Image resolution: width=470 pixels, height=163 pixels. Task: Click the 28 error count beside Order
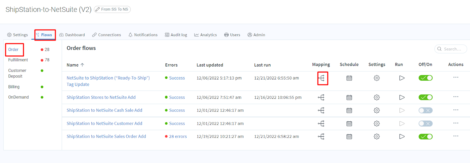click(x=47, y=50)
